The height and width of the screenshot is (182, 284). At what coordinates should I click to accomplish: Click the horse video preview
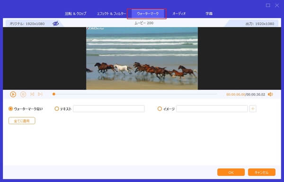click(142, 58)
